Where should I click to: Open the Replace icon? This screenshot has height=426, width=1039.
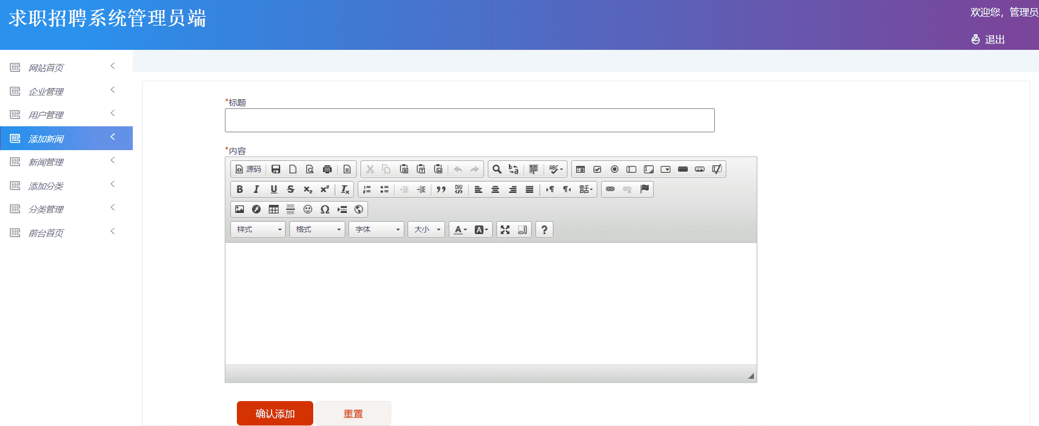pyautogui.click(x=514, y=169)
